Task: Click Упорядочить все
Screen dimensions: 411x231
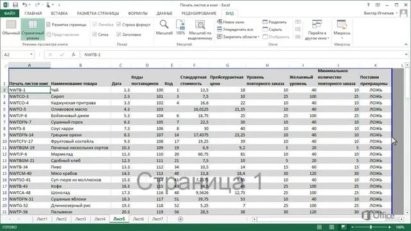Action: 235,30
